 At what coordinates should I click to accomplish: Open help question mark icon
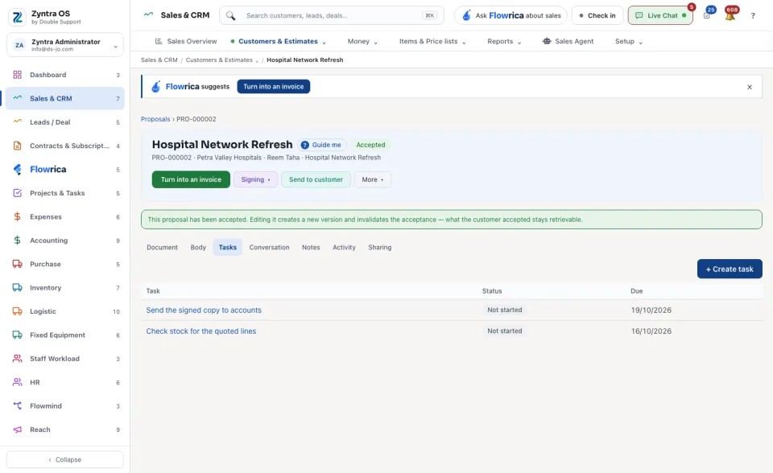(753, 16)
